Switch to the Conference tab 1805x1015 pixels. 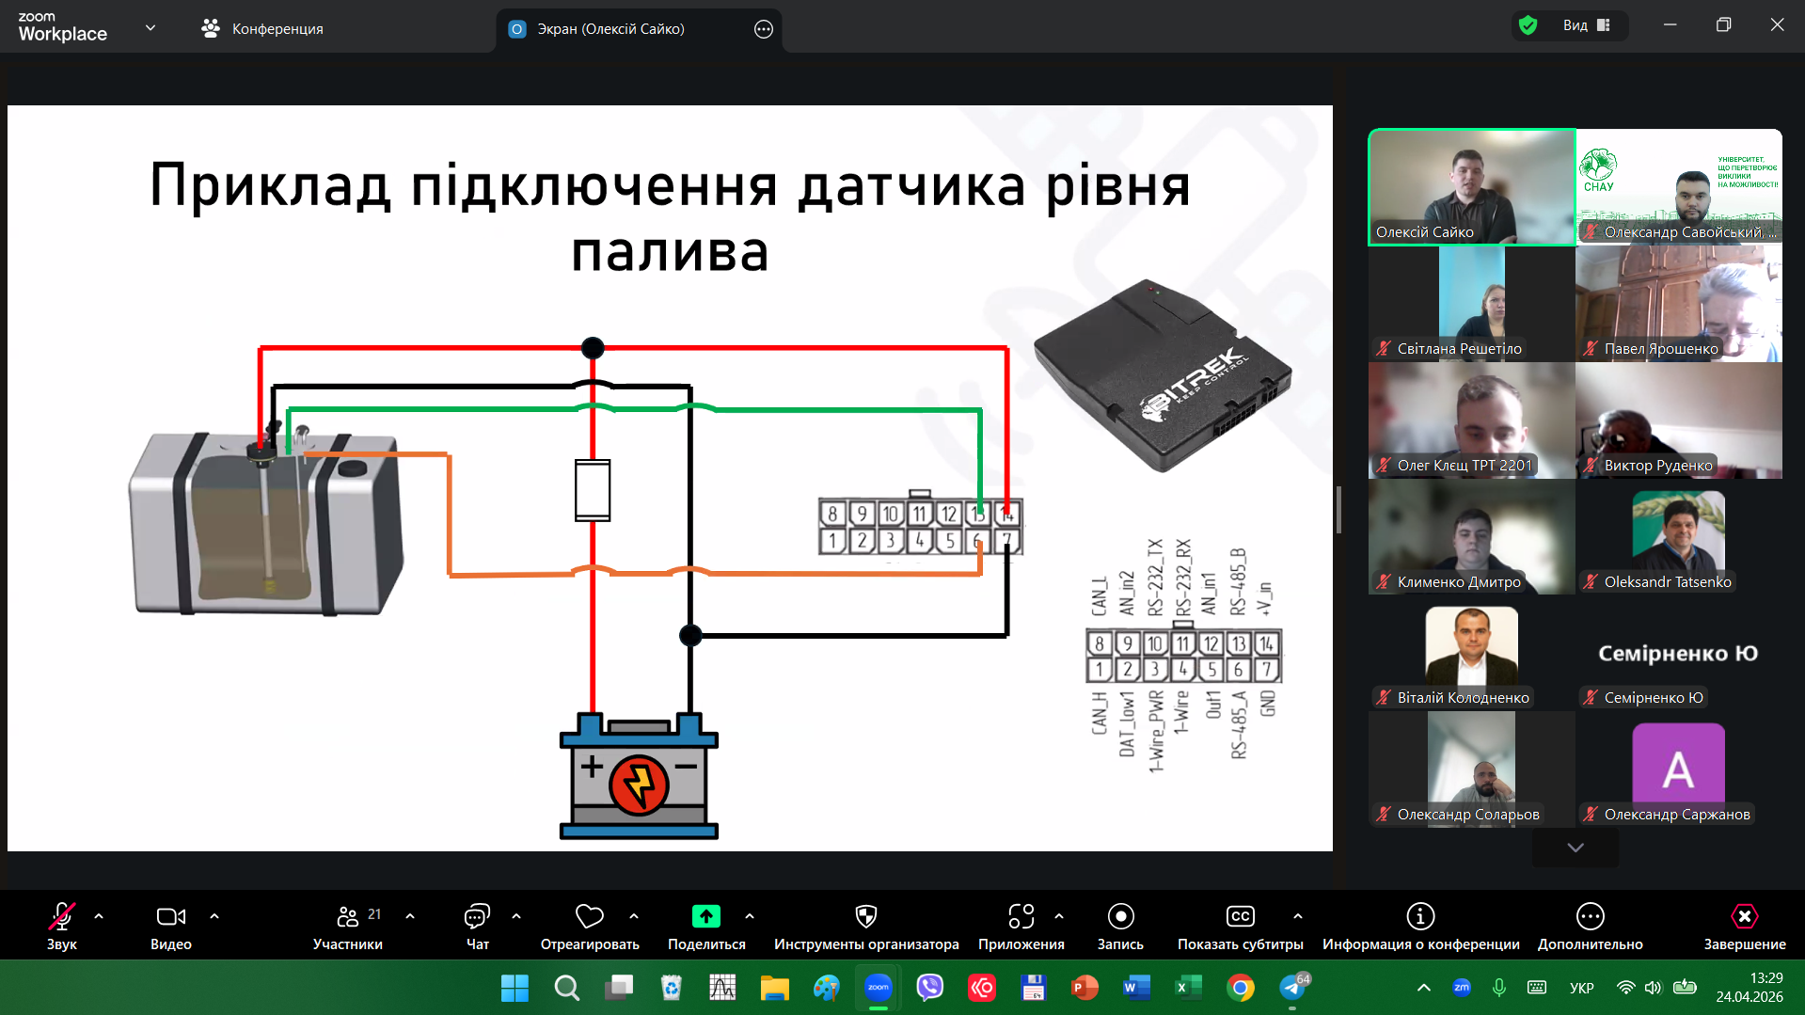pos(262,29)
